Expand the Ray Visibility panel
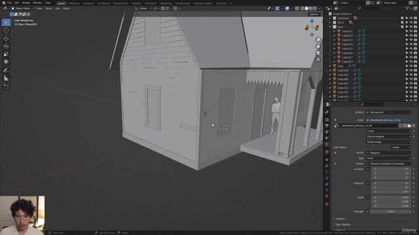The height and width of the screenshot is (235, 419). coord(343,225)
